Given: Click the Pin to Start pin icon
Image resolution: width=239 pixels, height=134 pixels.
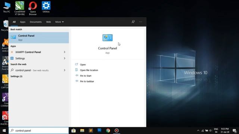Looking at the screenshot, I should 77,76.
